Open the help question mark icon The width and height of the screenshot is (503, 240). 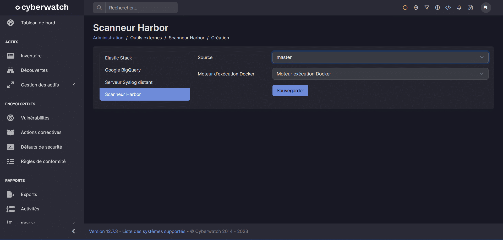(438, 8)
